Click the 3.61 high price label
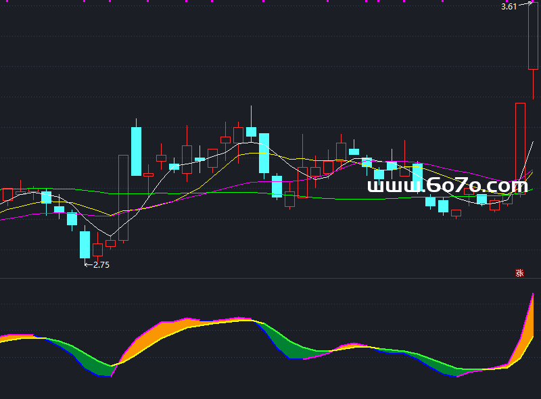 point(509,7)
